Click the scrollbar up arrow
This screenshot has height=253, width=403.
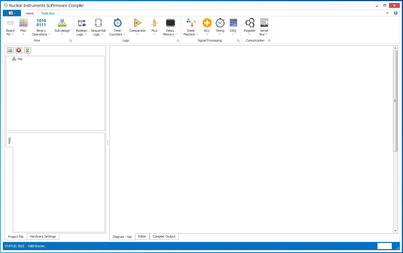click(395, 48)
